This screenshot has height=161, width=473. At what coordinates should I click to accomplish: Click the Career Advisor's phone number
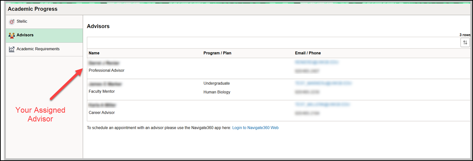point(307,113)
